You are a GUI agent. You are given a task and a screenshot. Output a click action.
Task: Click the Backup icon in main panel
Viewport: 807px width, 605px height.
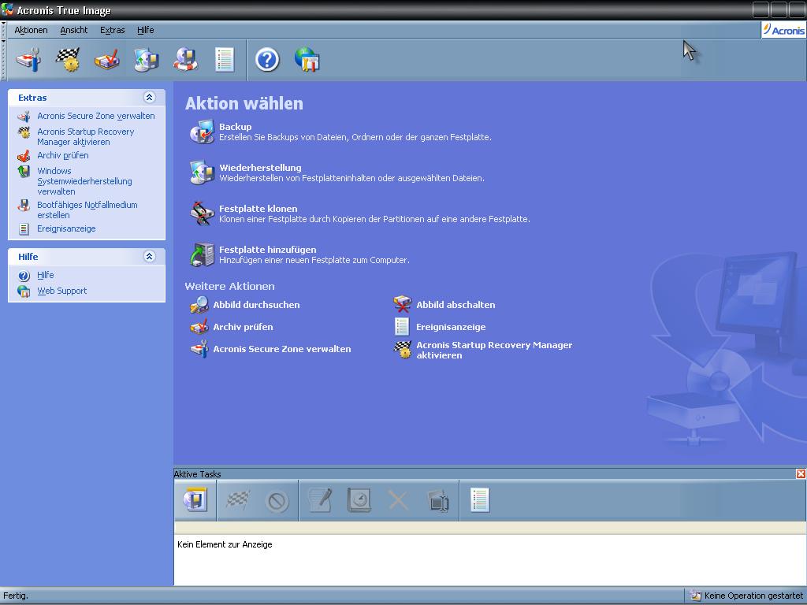click(202, 132)
